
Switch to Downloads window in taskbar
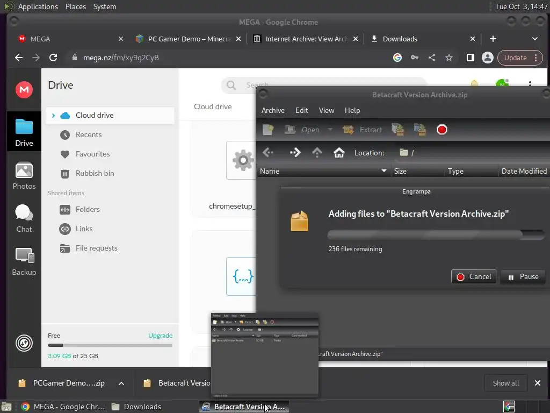click(x=136, y=407)
